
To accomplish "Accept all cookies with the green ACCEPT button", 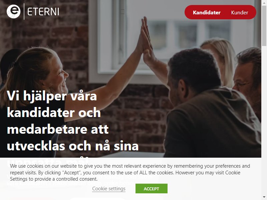I will (x=152, y=188).
